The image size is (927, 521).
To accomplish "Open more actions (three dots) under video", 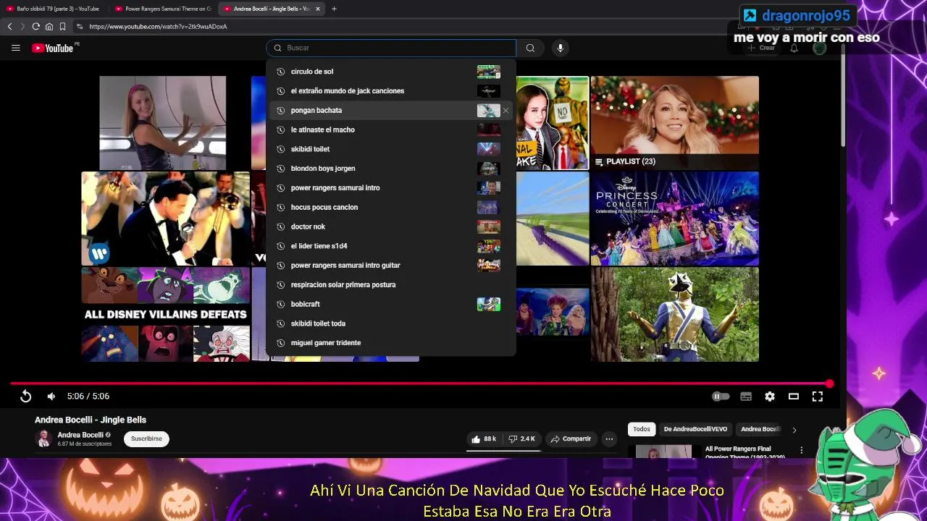I will tap(609, 439).
